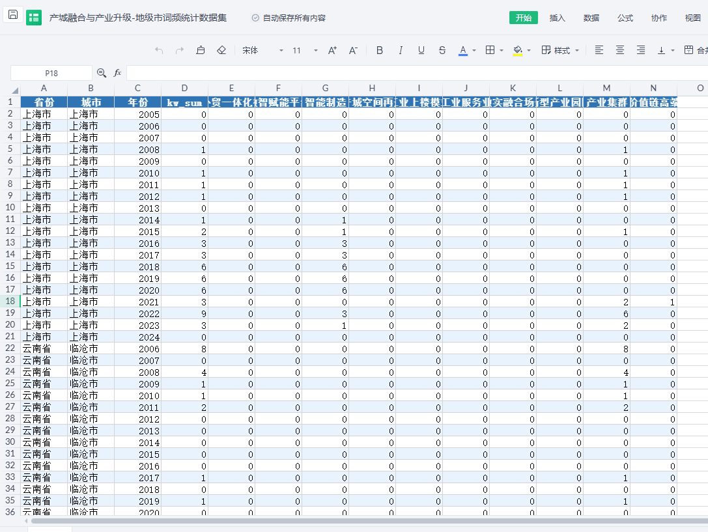Click the kw_sum header cell

184,102
